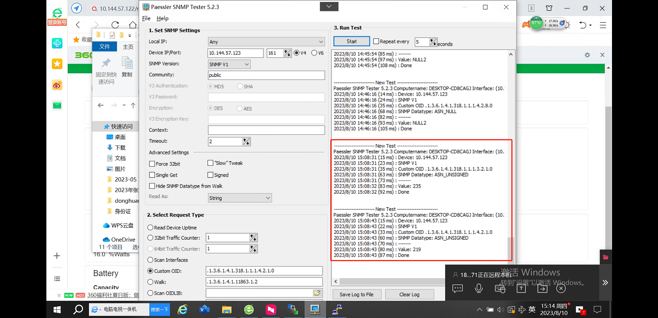Open the browser hamburger menu
The height and width of the screenshot is (318, 658).
pyautogui.click(x=603, y=25)
